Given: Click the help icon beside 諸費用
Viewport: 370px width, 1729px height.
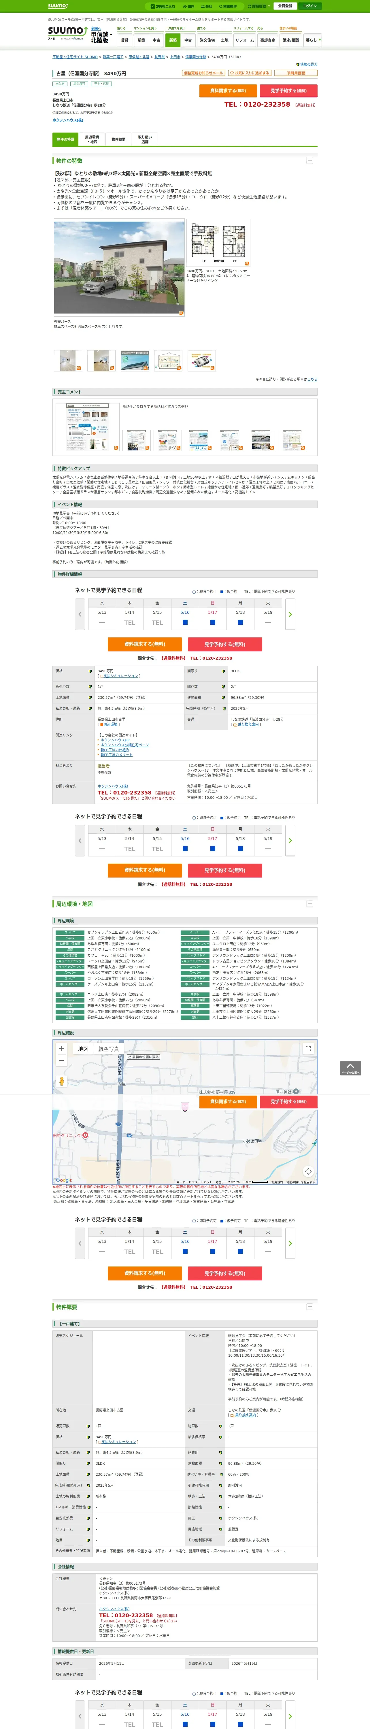Looking at the screenshot, I should click(x=221, y=1452).
